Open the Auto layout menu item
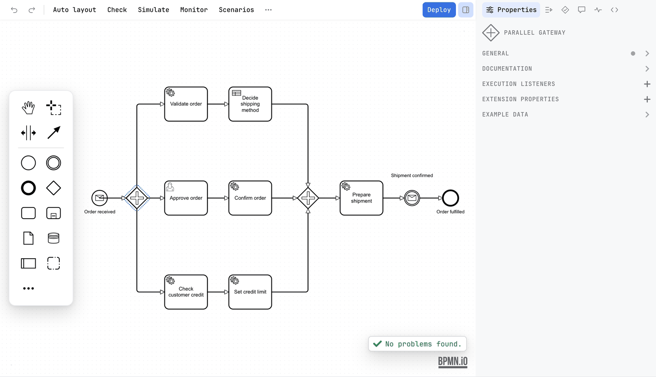Screen dimensions: 656x377 pos(75,10)
